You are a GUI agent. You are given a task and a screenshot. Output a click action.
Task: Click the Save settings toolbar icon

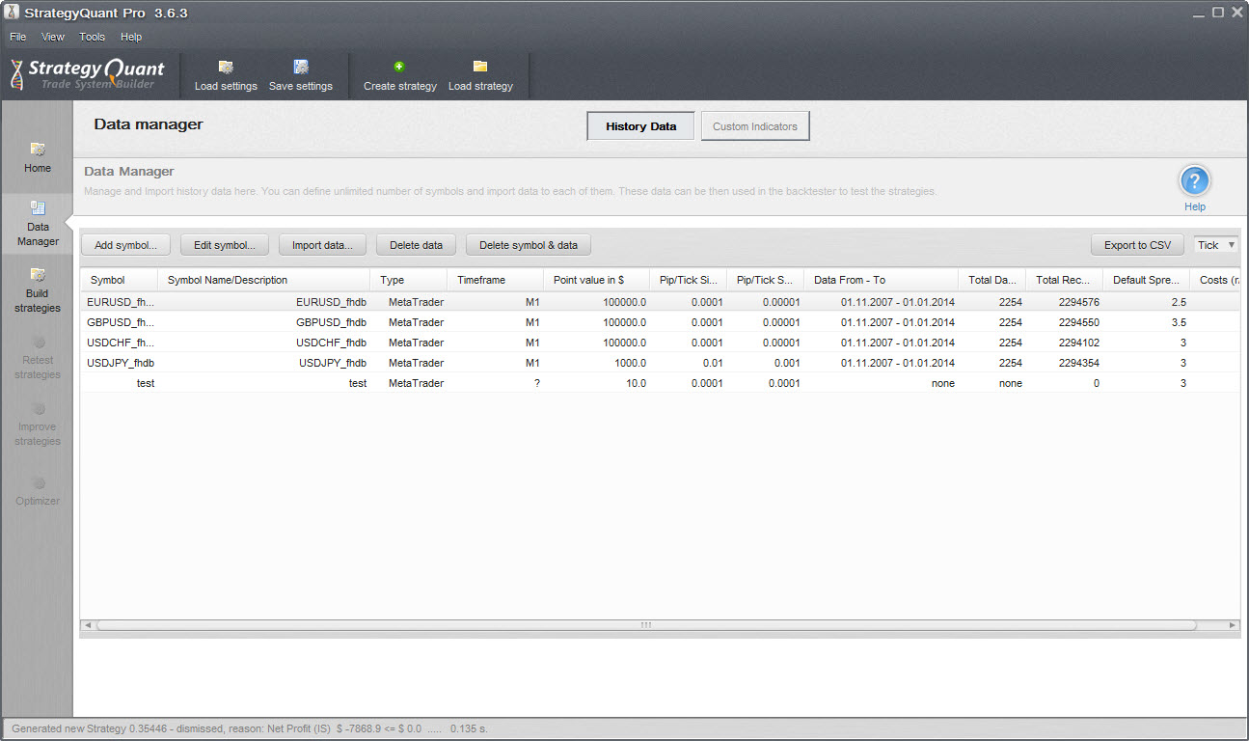point(301,67)
